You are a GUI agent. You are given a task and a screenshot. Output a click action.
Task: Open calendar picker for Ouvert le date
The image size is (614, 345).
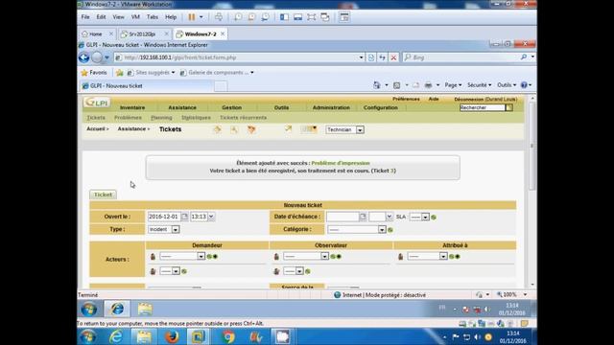[185, 217]
